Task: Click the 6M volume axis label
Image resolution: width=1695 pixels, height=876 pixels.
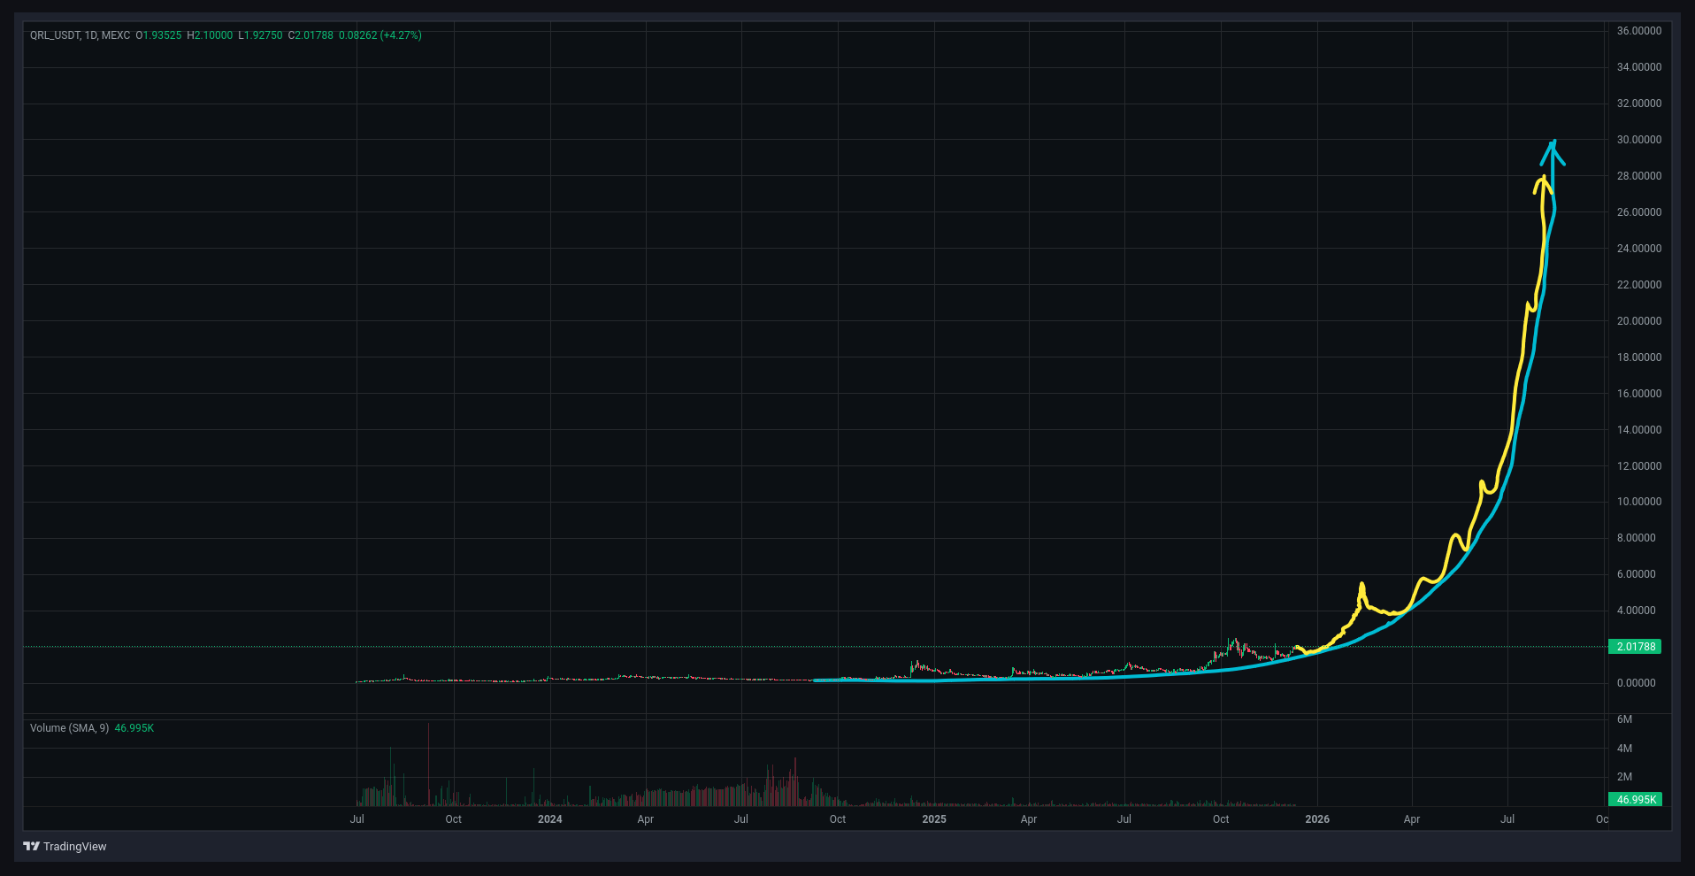Action: [1624, 719]
